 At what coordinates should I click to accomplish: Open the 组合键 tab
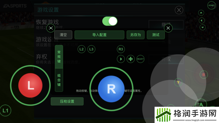tap(59, 79)
